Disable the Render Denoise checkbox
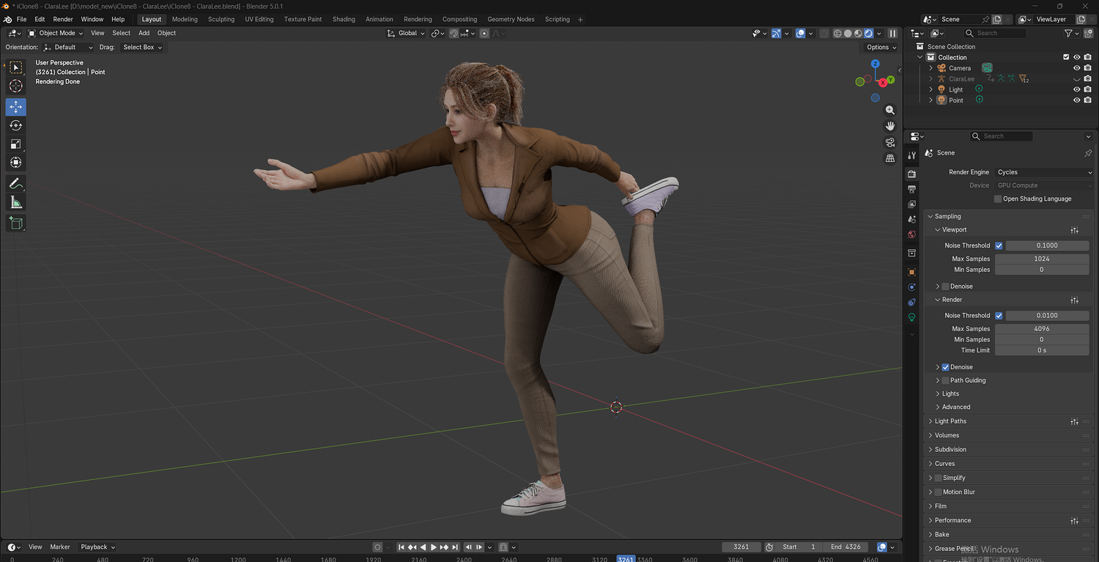This screenshot has height=562, width=1099. pyautogui.click(x=946, y=367)
